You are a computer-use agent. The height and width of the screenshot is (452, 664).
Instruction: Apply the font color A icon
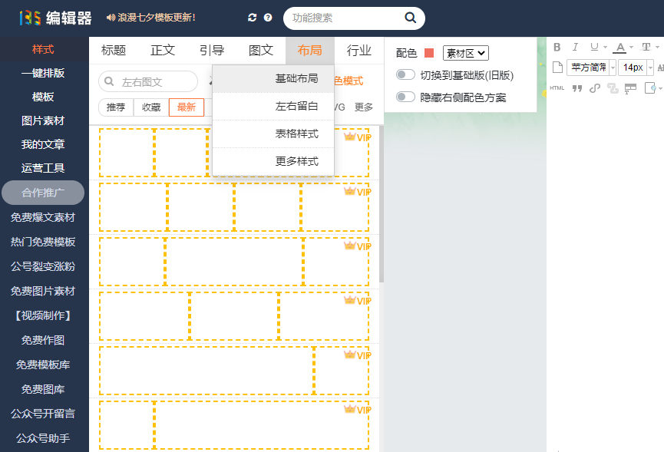click(620, 47)
